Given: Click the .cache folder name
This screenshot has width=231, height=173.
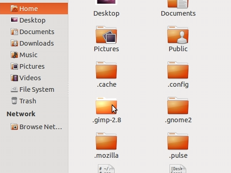Looking at the screenshot, I should (x=107, y=84).
